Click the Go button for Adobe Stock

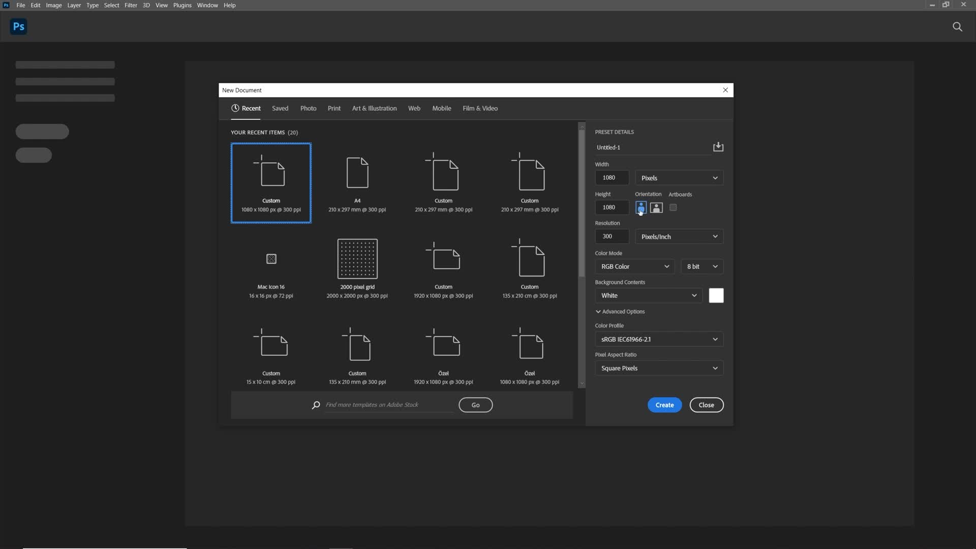tap(475, 404)
